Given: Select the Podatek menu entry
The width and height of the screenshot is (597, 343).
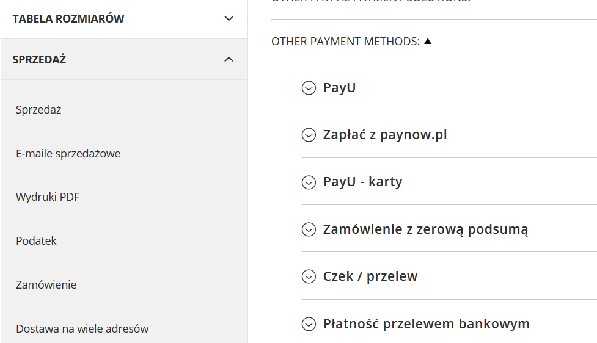Looking at the screenshot, I should click(x=36, y=241).
